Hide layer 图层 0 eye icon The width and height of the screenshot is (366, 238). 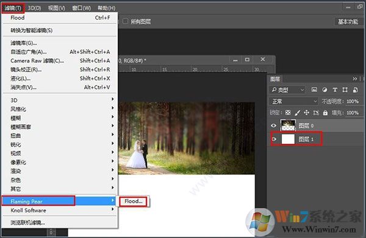(273, 125)
